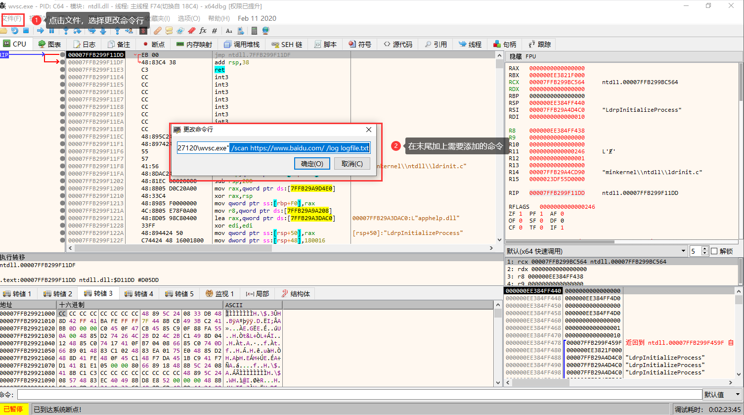The height and width of the screenshot is (415, 744).
Task: Tick the 解锁 checkbox
Action: tap(714, 251)
